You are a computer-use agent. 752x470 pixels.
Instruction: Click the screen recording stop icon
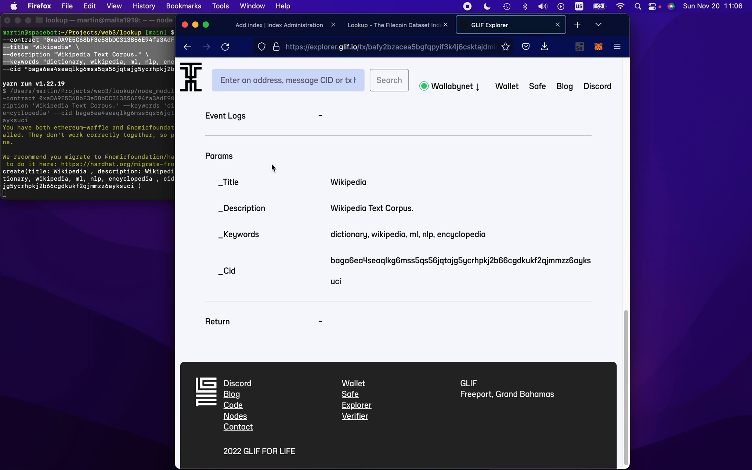[467, 6]
